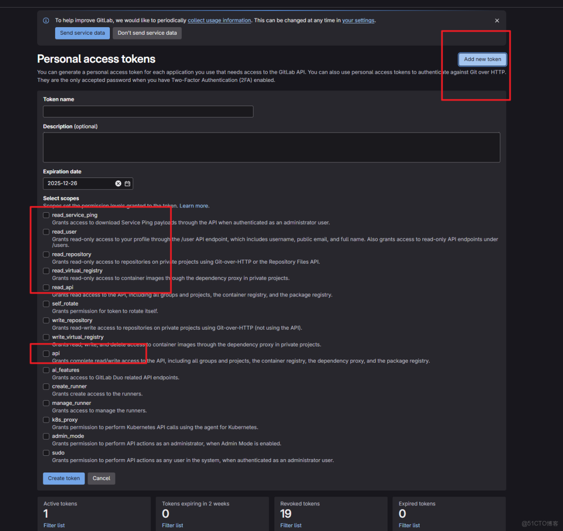
Task: Open your settings from the banner link
Action: (x=358, y=20)
